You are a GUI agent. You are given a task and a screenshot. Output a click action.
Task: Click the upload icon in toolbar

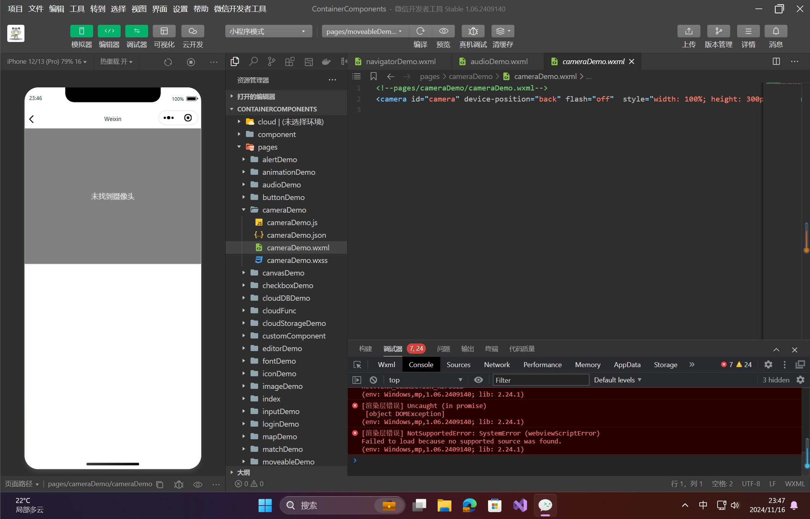[x=689, y=31]
